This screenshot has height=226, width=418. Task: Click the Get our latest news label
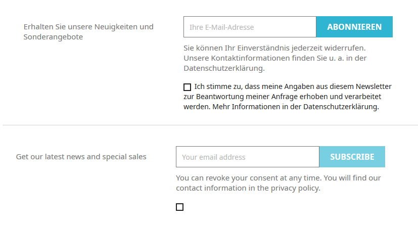point(81,157)
